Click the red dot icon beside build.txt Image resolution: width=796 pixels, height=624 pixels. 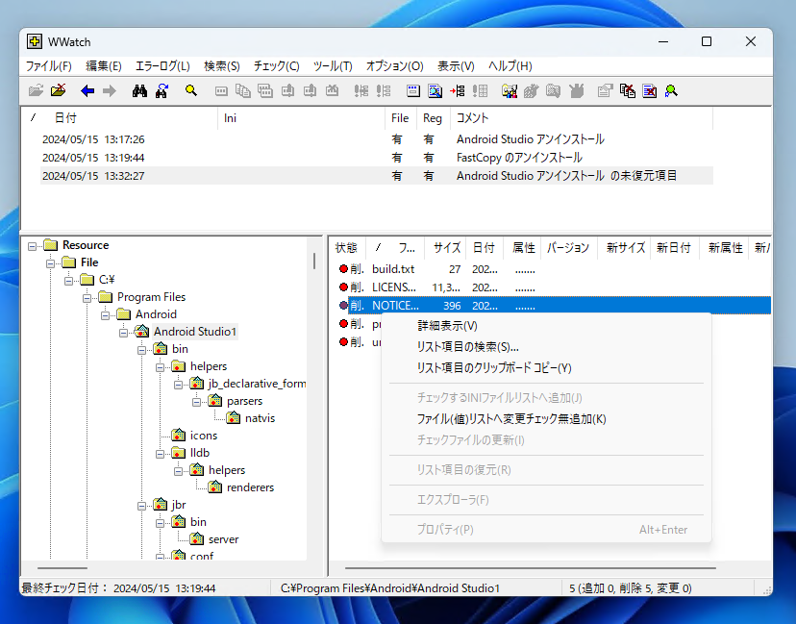click(343, 269)
